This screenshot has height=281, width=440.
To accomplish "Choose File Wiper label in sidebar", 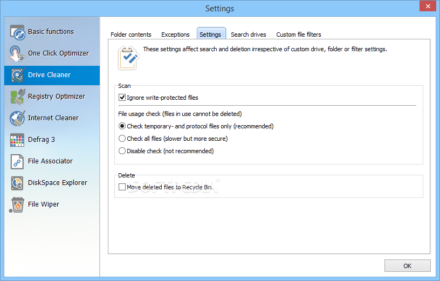I will pos(44,204).
